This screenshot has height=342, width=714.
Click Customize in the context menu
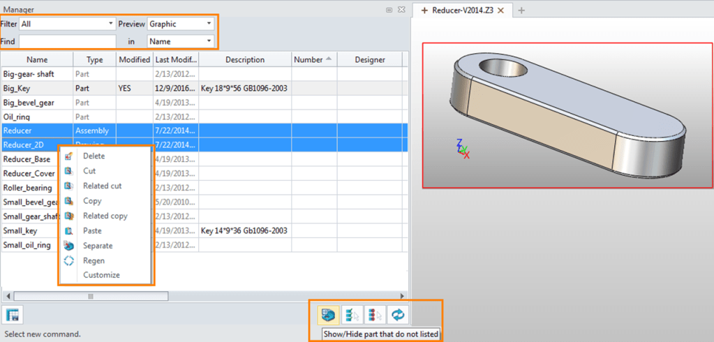click(101, 275)
